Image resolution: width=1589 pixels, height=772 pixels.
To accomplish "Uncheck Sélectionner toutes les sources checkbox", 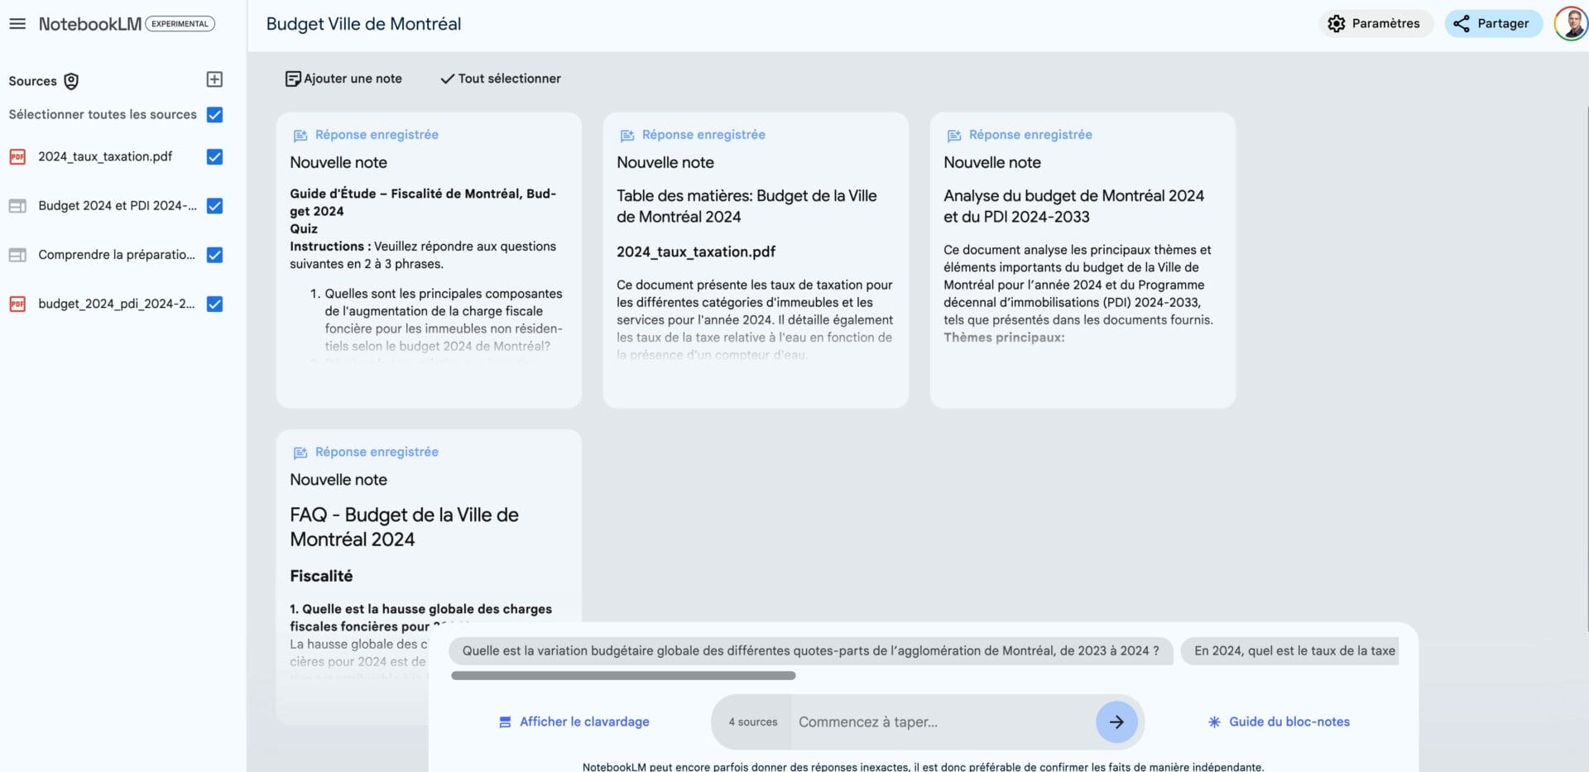I will pos(214,115).
